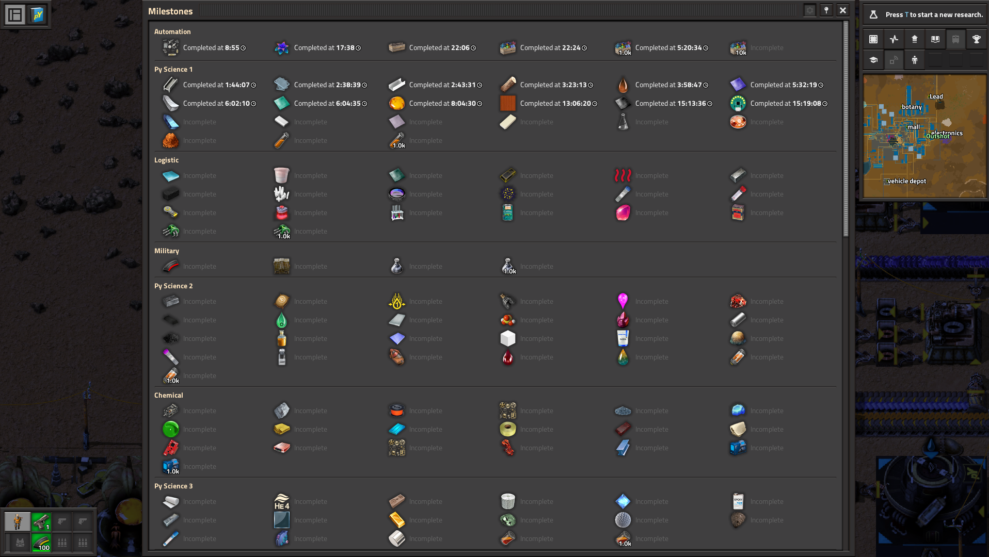Select the pistol weapon slot
The image size is (989, 557).
(x=41, y=522)
